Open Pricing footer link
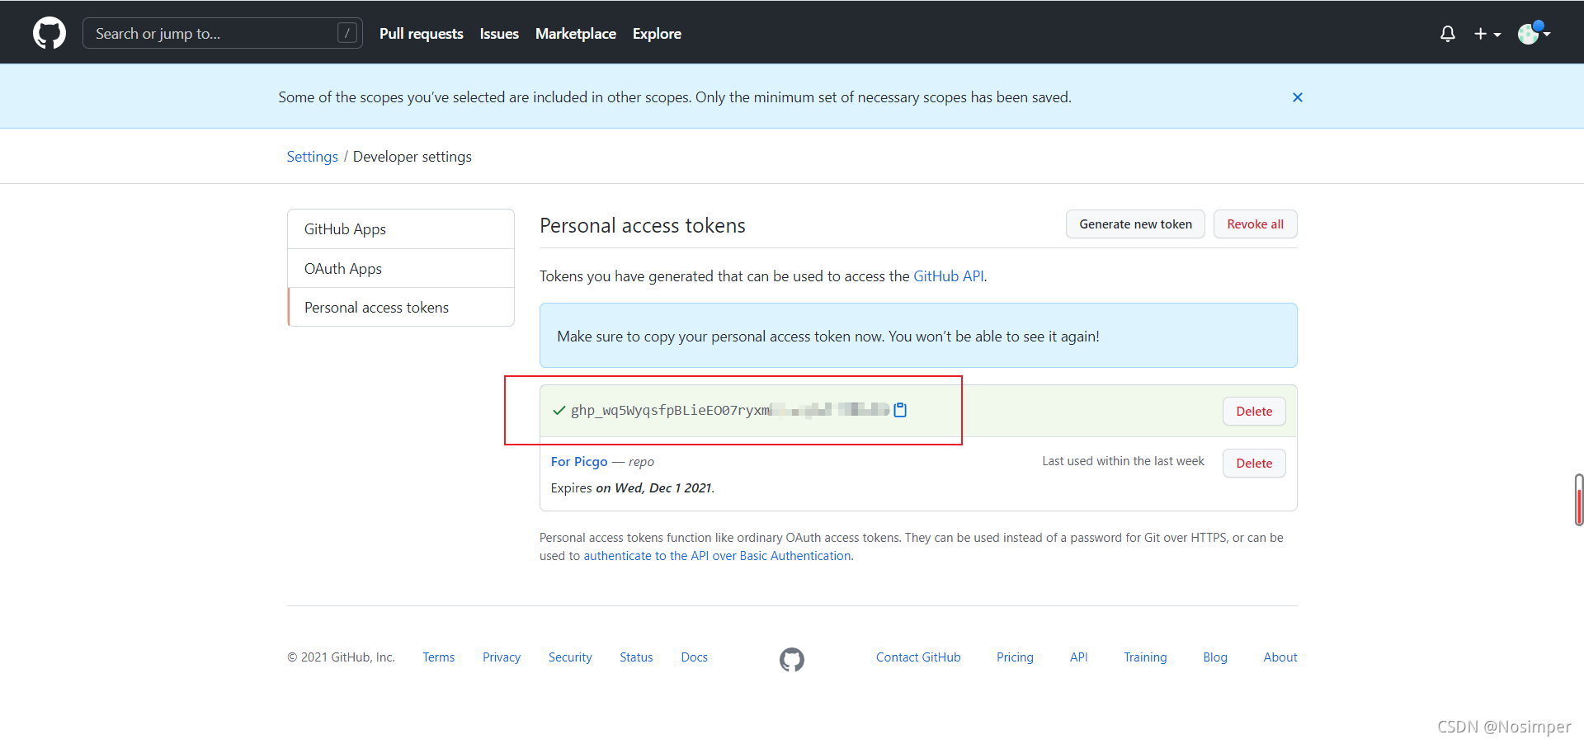This screenshot has height=744, width=1584. (x=1015, y=657)
